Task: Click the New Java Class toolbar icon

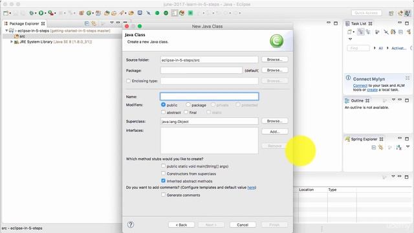Action: click(x=89, y=13)
